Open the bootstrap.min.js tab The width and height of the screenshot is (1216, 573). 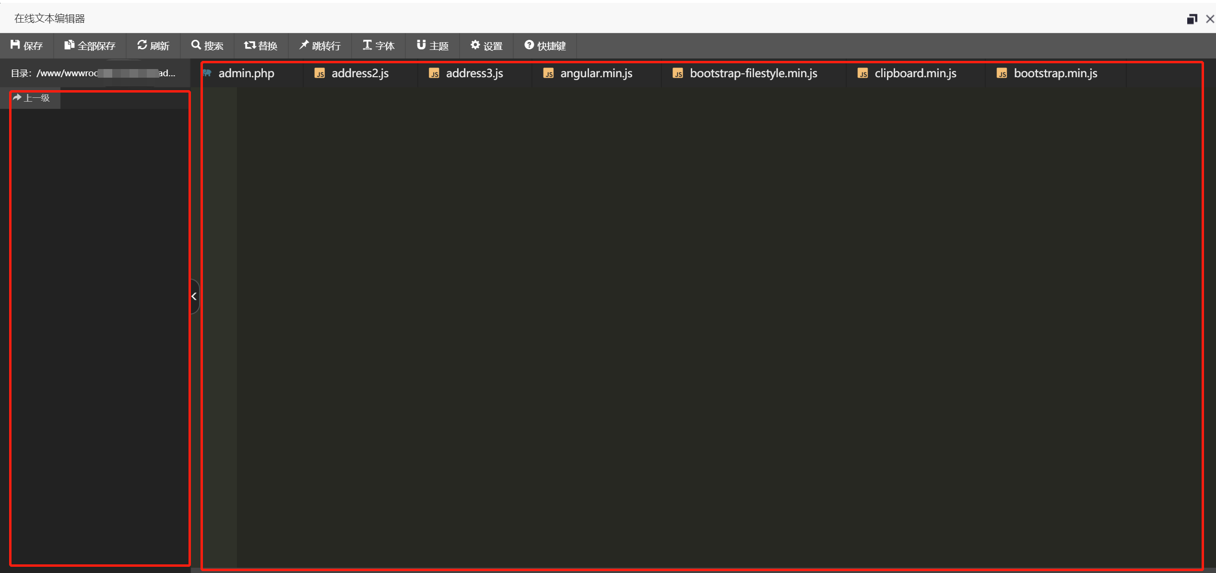1055,73
